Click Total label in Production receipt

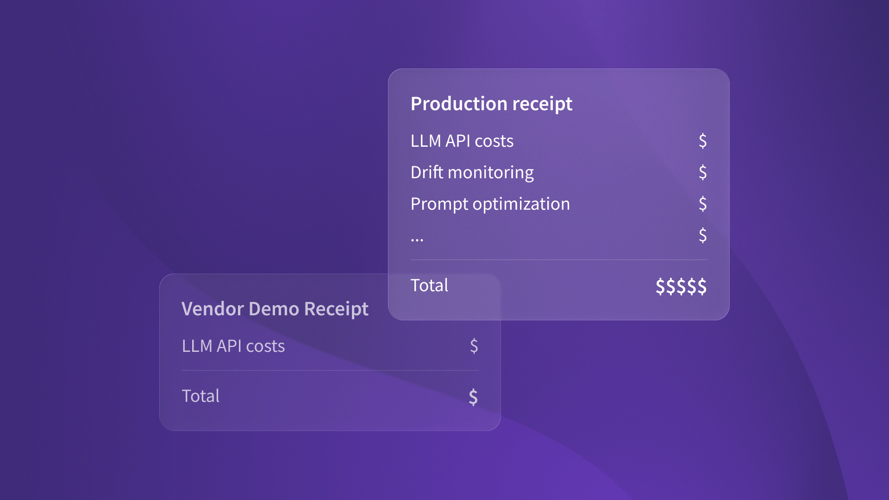click(429, 285)
